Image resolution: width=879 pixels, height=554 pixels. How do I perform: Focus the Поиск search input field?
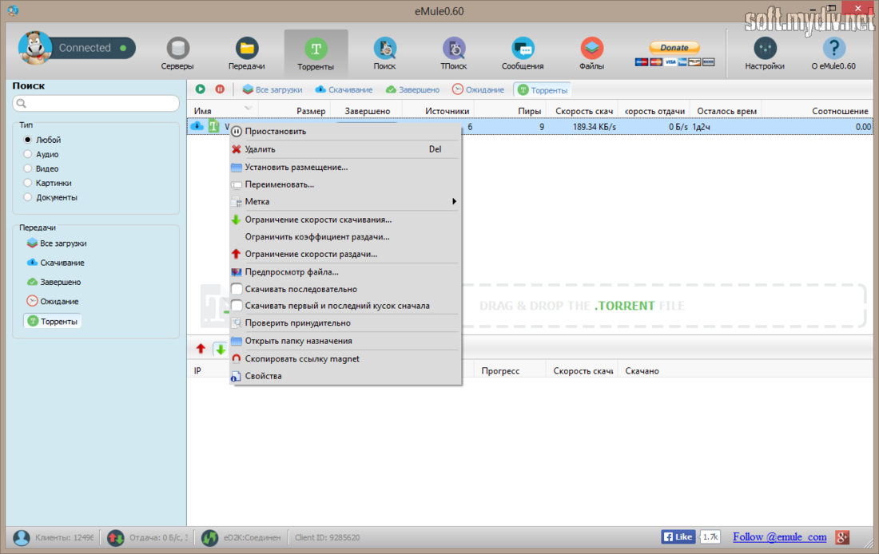click(96, 103)
